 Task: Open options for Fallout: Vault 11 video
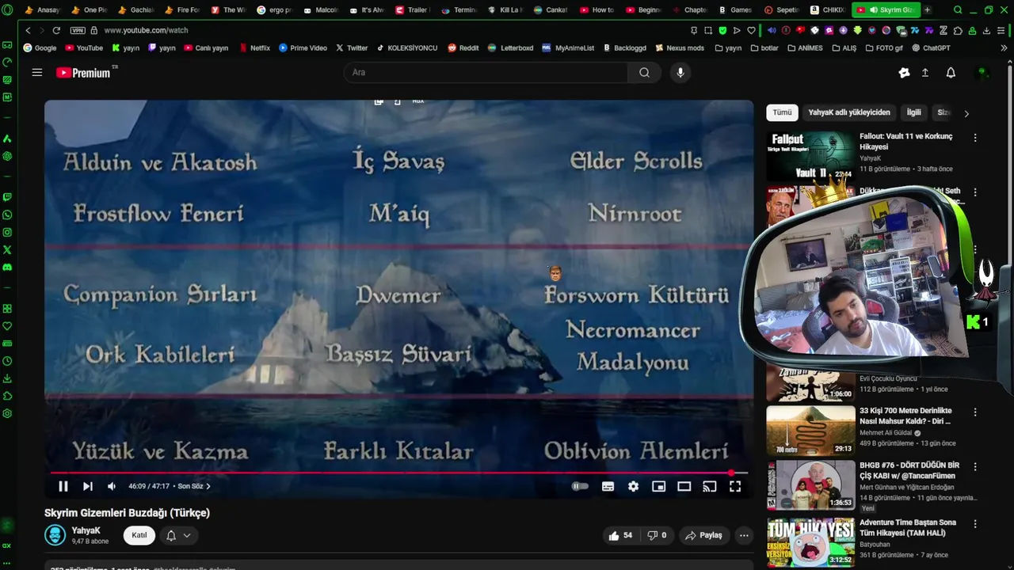[975, 138]
